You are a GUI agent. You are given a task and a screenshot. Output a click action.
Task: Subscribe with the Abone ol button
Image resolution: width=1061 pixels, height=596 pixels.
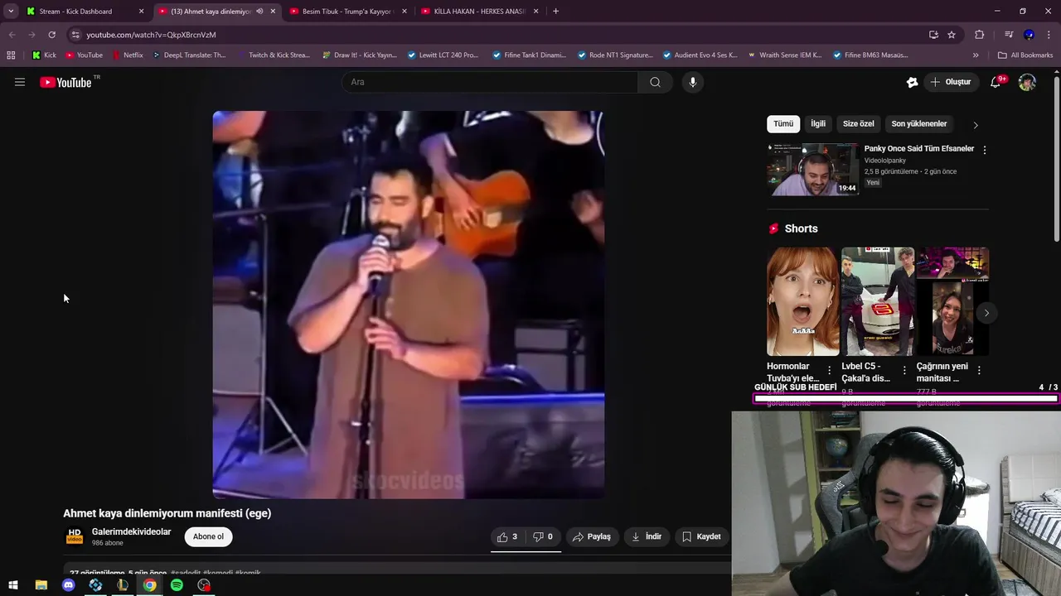208,536
